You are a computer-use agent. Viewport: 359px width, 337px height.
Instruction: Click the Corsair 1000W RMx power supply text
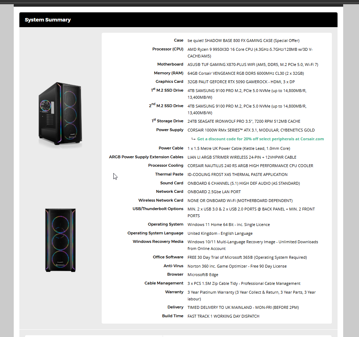[251, 130]
